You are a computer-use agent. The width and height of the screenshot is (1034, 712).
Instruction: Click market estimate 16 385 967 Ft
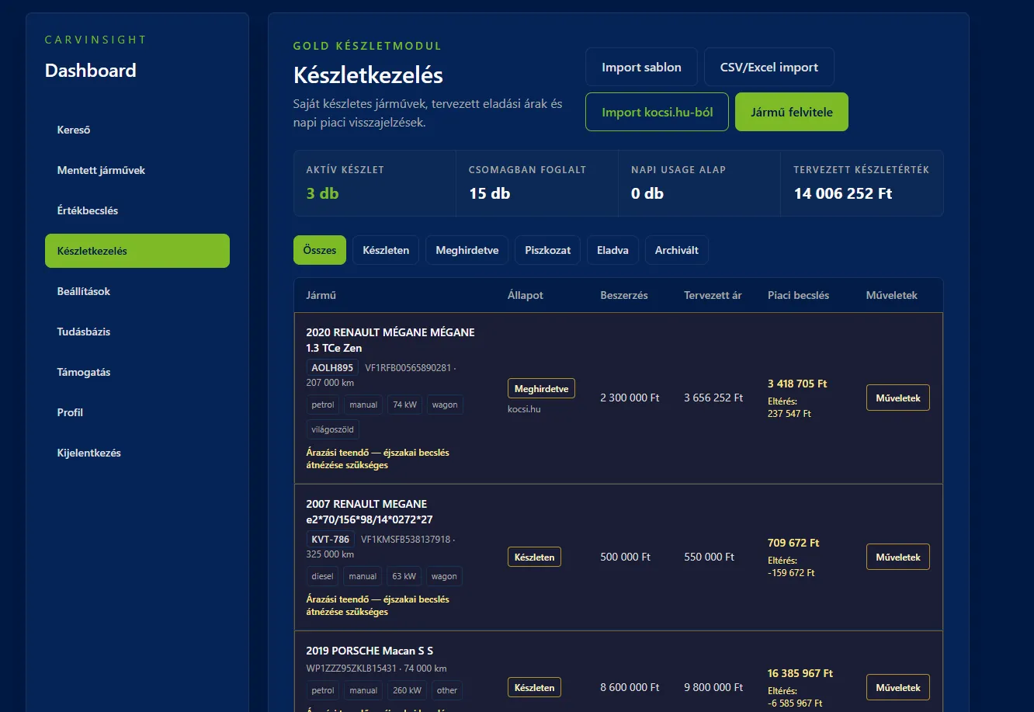click(x=800, y=673)
